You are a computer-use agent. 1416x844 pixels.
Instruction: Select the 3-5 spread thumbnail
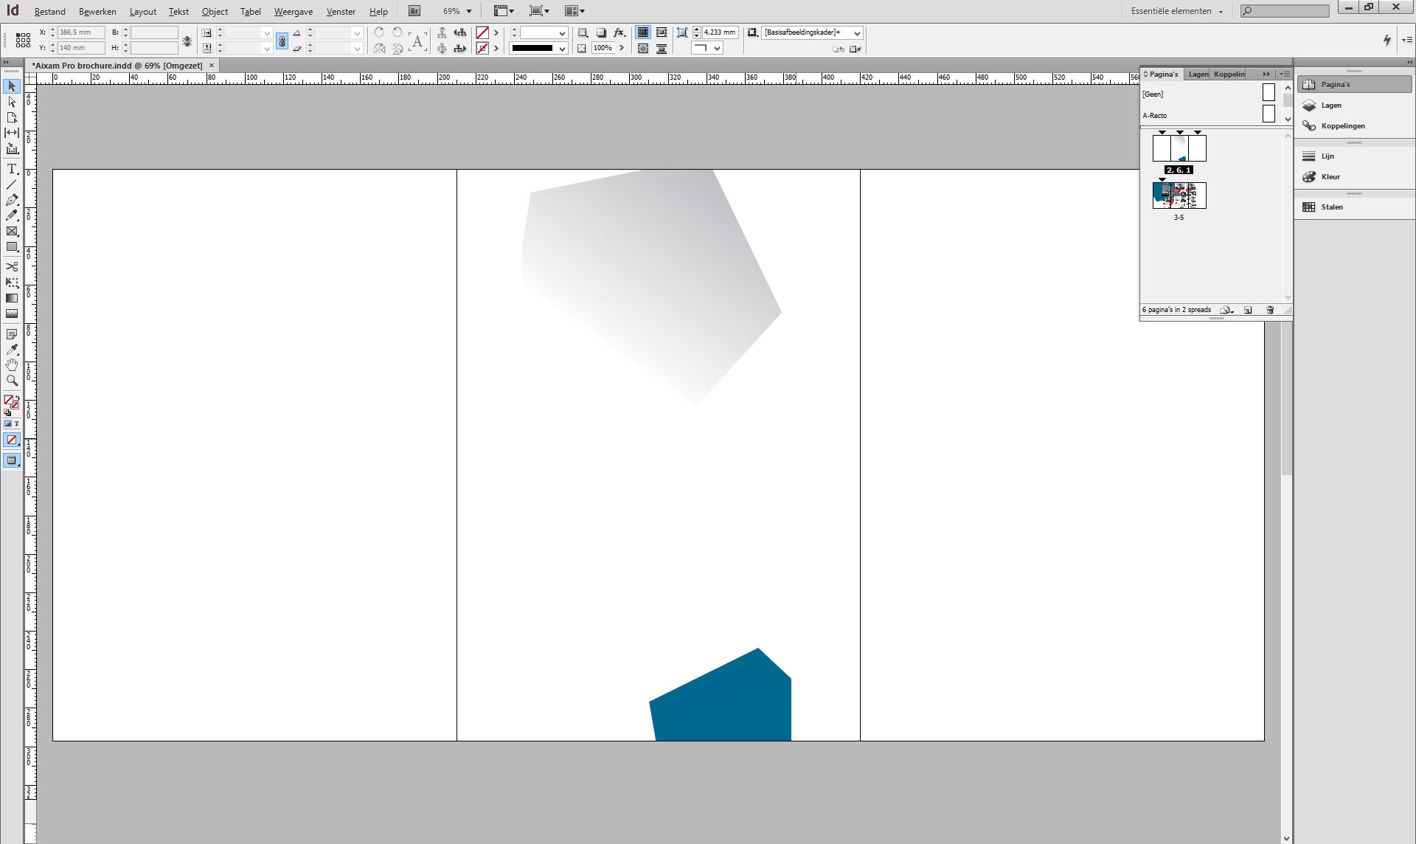pos(1179,196)
